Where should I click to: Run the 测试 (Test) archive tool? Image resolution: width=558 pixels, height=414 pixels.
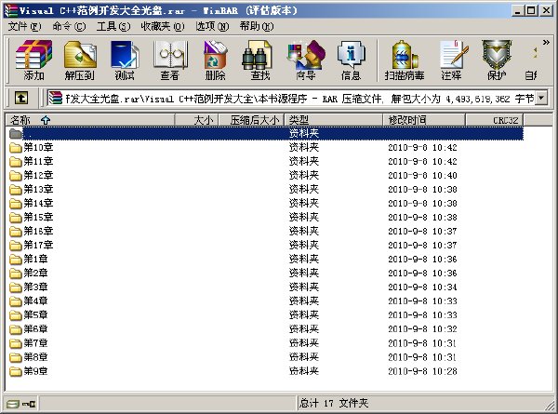pyautogui.click(x=125, y=60)
